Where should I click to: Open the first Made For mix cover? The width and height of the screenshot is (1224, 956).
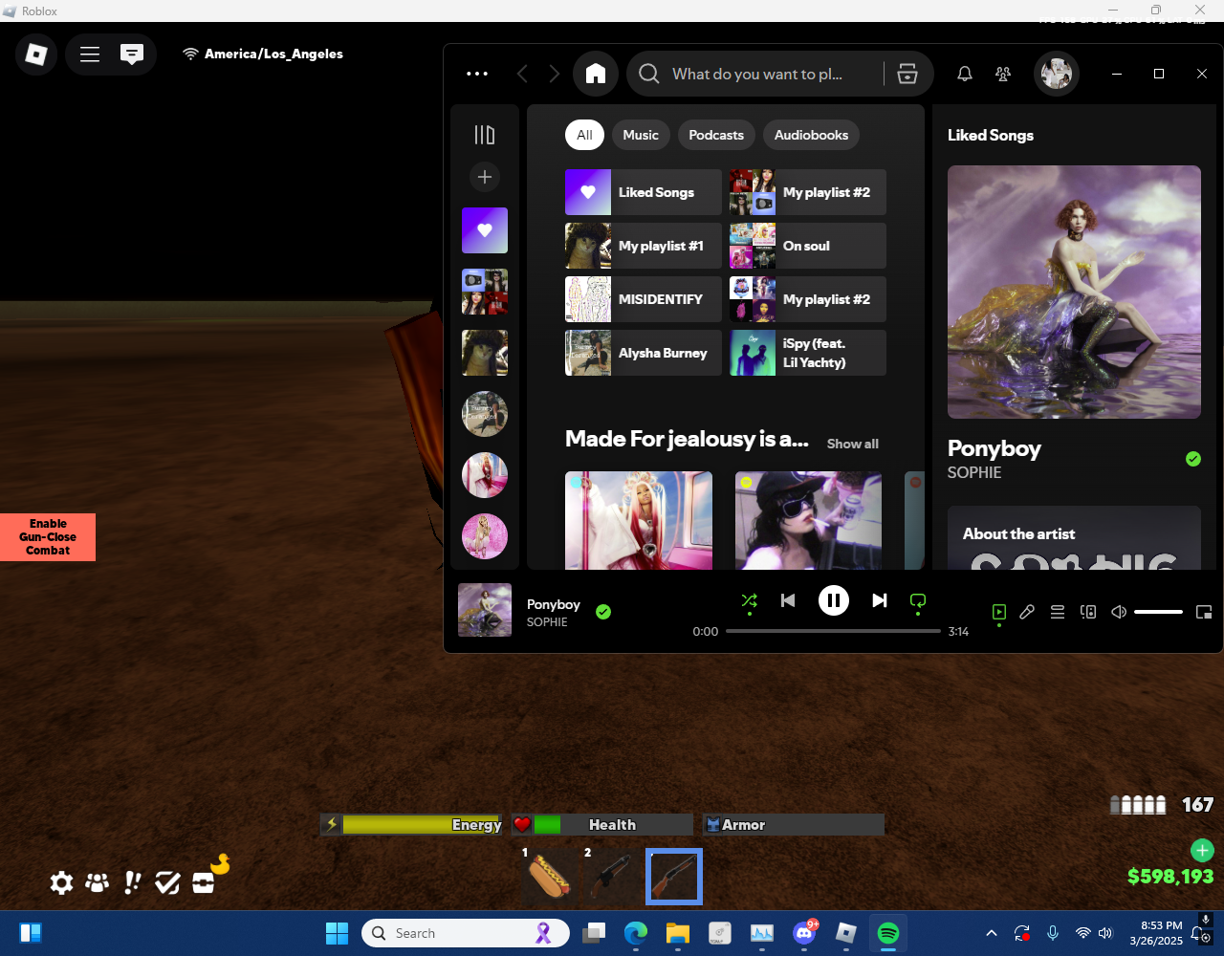[x=639, y=520]
